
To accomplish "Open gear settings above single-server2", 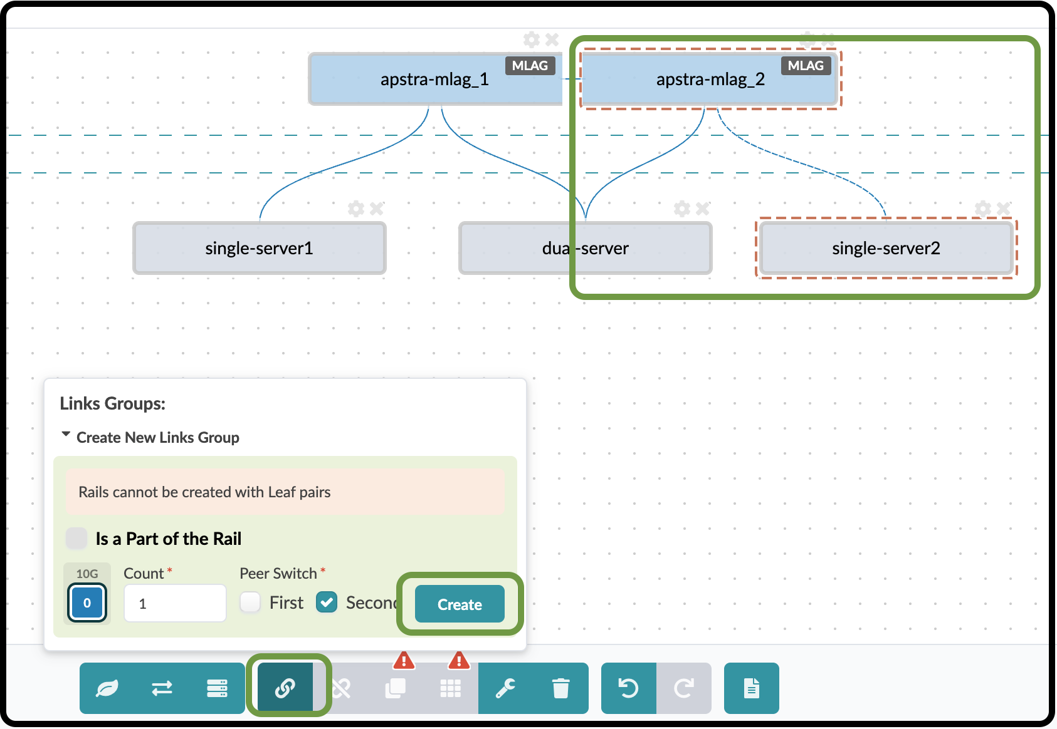I will (983, 209).
